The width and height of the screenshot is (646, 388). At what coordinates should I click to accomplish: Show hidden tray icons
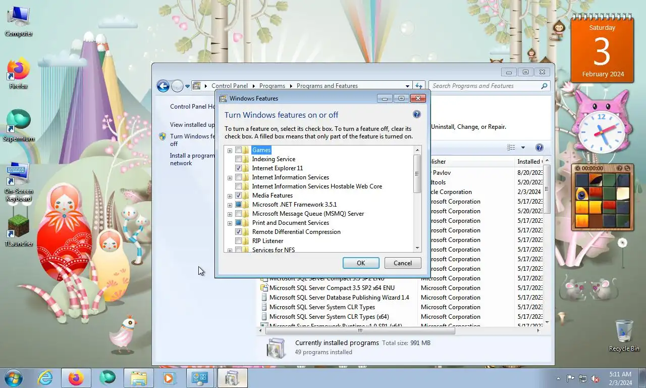(558, 378)
